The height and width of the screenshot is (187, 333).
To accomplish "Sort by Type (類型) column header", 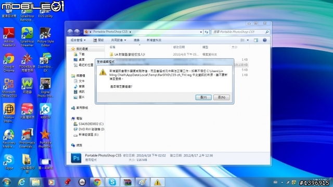I will tap(205, 47).
